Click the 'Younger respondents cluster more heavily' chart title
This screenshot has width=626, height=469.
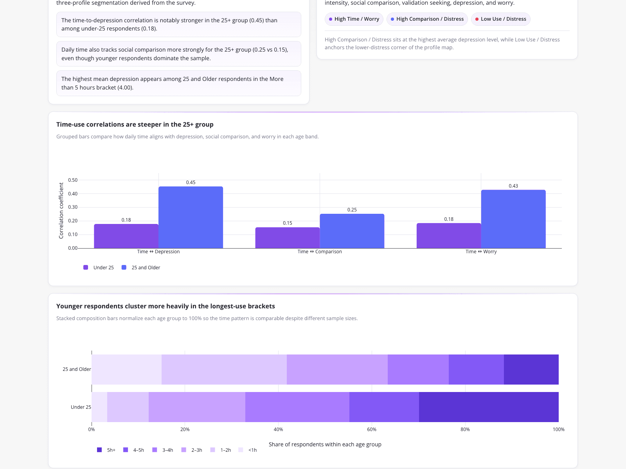click(165, 306)
